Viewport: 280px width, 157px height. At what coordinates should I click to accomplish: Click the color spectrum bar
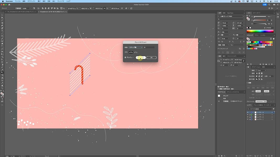point(260,31)
